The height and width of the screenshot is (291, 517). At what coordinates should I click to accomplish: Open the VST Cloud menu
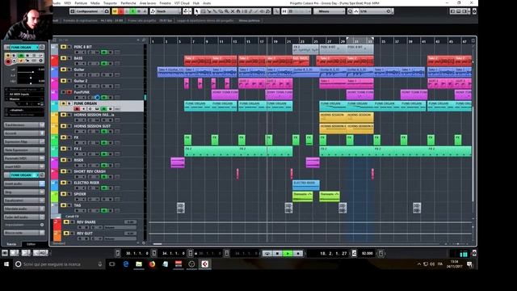pos(182,3)
